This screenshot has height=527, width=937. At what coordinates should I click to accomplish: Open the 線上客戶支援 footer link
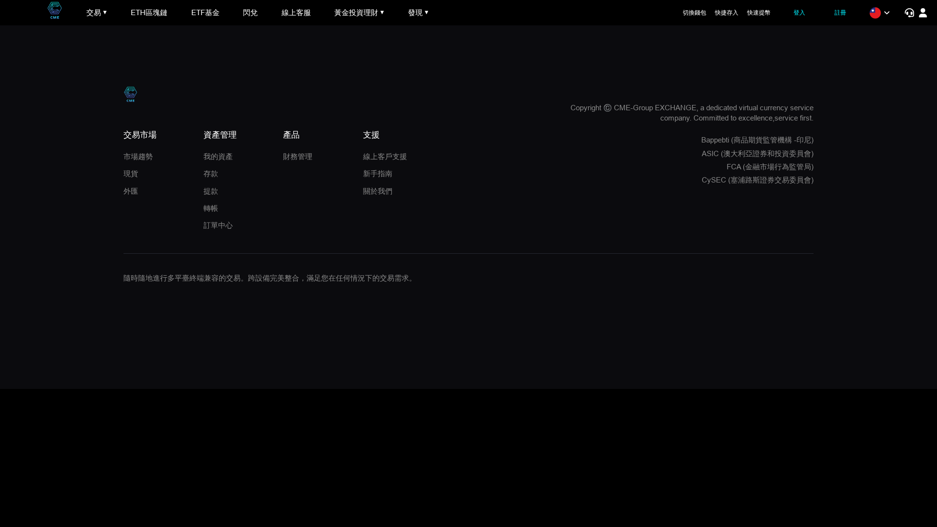[385, 157]
